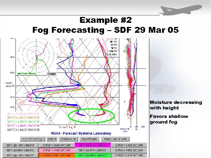Select the green SDF(Dn) 0505 sounding button
Screen dimensions: 211x158
pos(93,155)
